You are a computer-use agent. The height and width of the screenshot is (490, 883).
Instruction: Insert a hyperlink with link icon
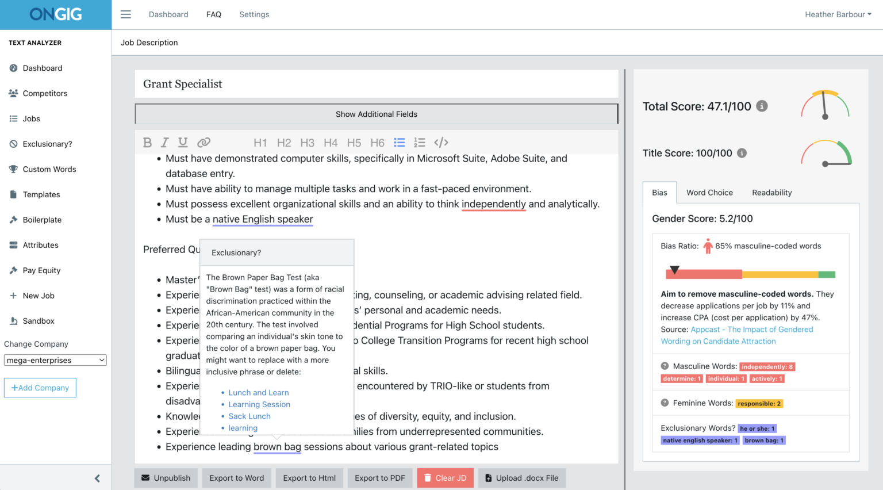[x=204, y=143]
